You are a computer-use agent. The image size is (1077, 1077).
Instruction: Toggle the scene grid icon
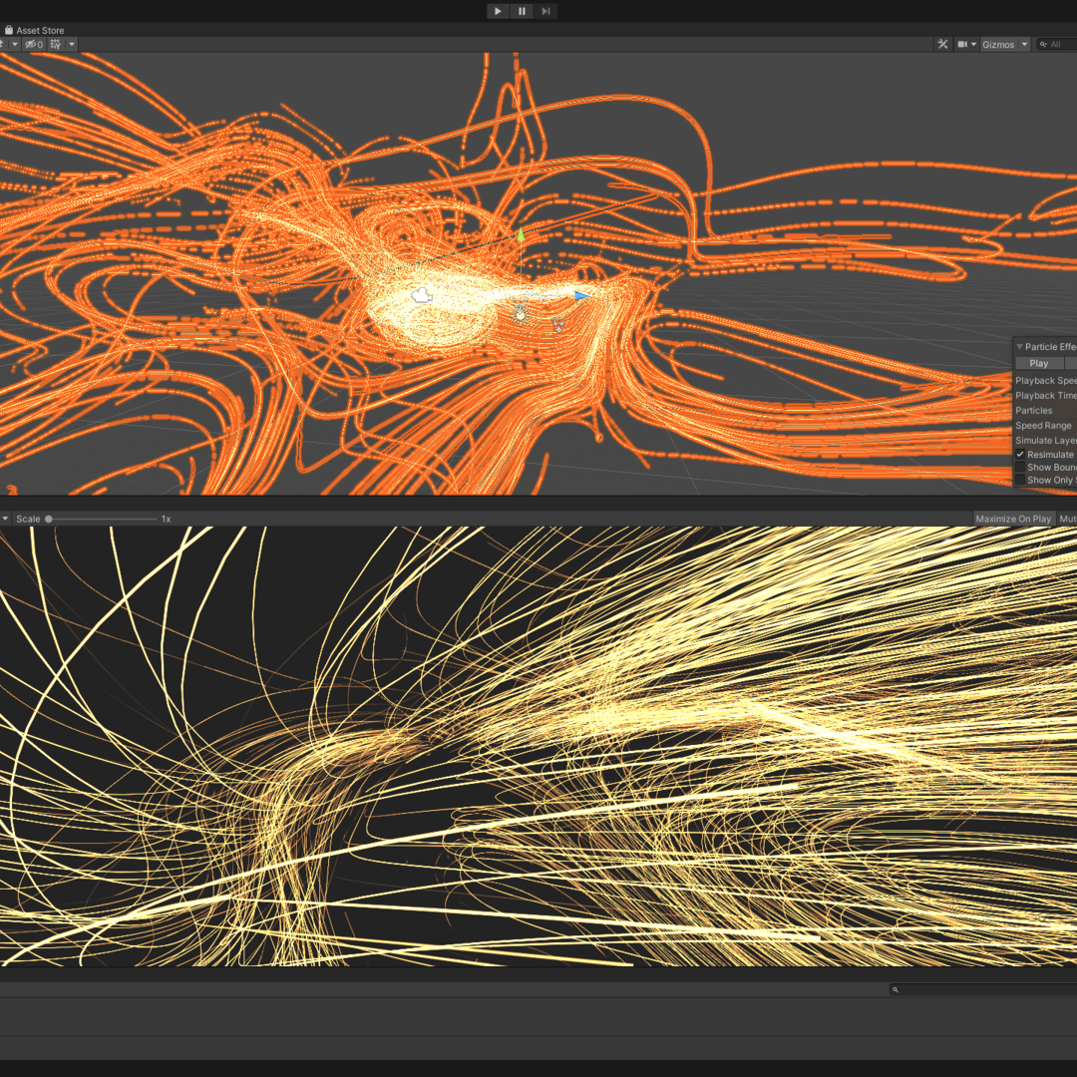[56, 45]
